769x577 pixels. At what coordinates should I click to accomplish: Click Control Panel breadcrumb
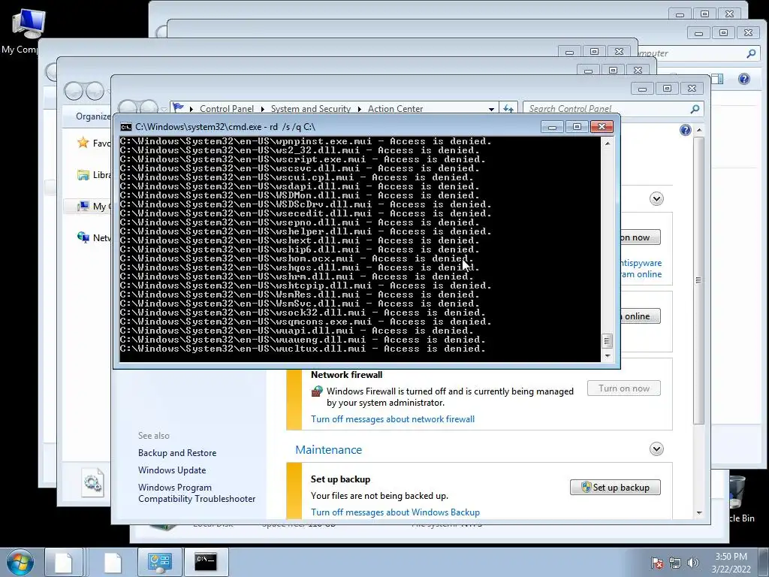227,109
